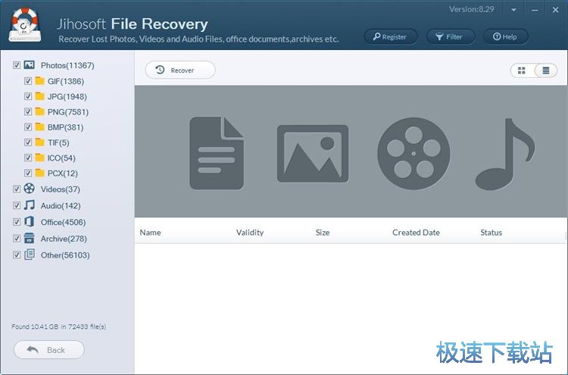Click the Version:8.29 label

pyautogui.click(x=472, y=9)
